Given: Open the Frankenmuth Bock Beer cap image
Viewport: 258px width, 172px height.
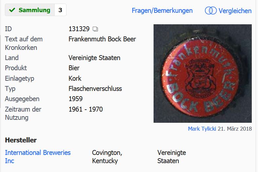Looking at the screenshot, I should (203, 74).
